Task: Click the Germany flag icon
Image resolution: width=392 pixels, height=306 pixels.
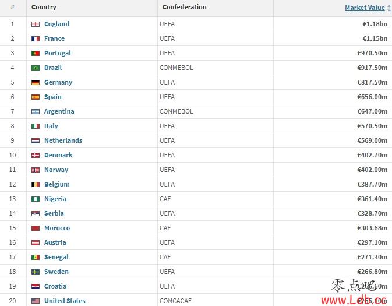Action: (x=36, y=82)
